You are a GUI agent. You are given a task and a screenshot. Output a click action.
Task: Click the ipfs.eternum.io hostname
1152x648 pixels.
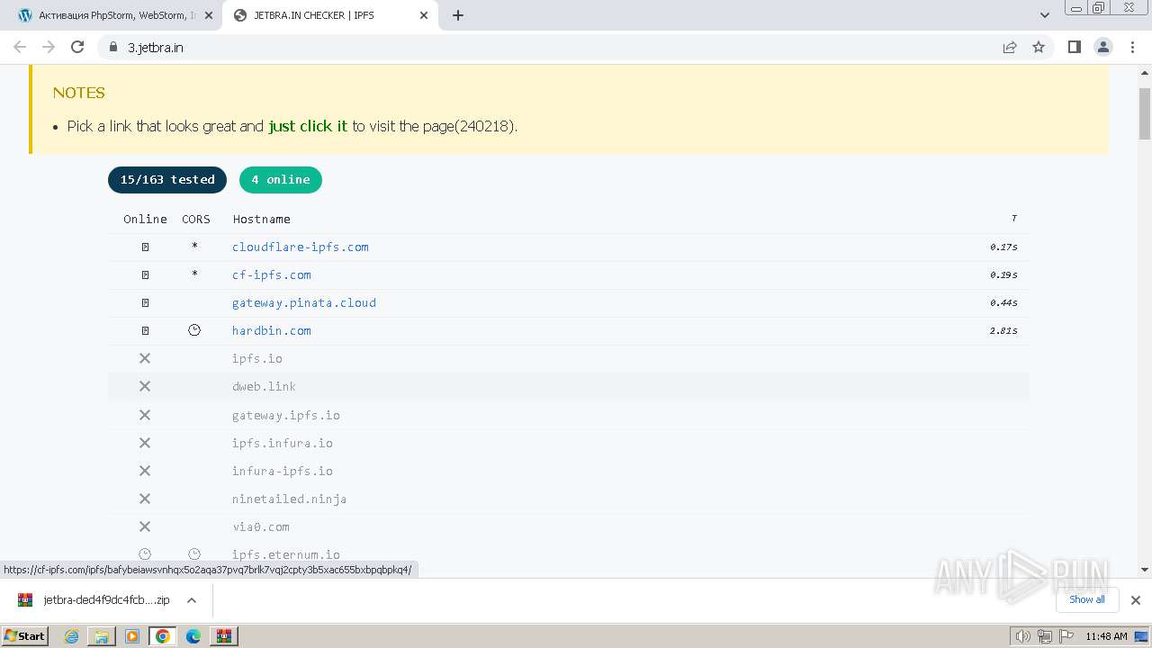(286, 554)
